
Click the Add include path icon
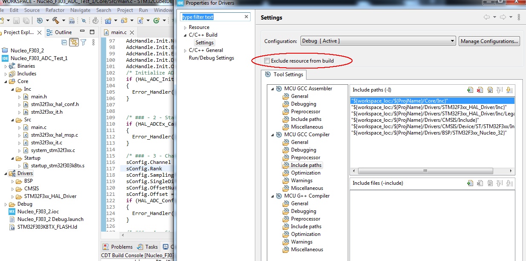click(x=470, y=90)
